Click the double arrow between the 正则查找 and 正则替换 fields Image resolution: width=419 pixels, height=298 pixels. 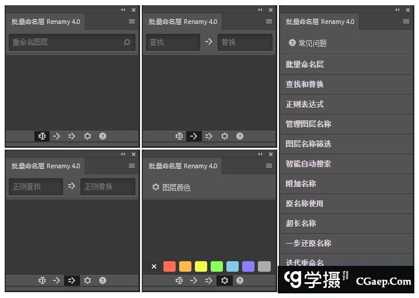coord(72,186)
